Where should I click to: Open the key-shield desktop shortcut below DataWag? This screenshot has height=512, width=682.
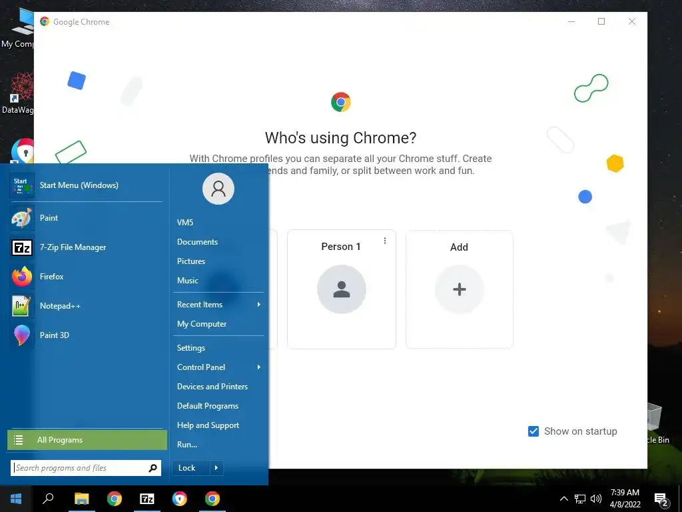click(x=22, y=151)
